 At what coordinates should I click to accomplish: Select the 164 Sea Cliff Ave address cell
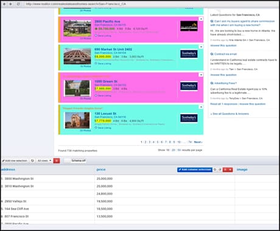tap(47, 209)
